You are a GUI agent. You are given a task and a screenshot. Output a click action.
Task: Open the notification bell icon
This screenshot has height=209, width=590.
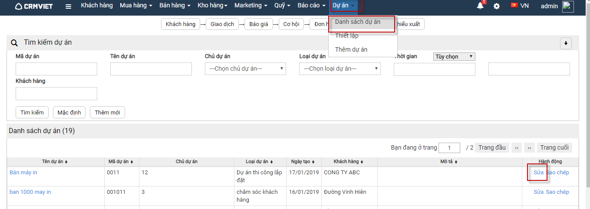[x=480, y=6]
